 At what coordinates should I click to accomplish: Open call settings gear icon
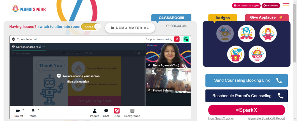pos(13,39)
